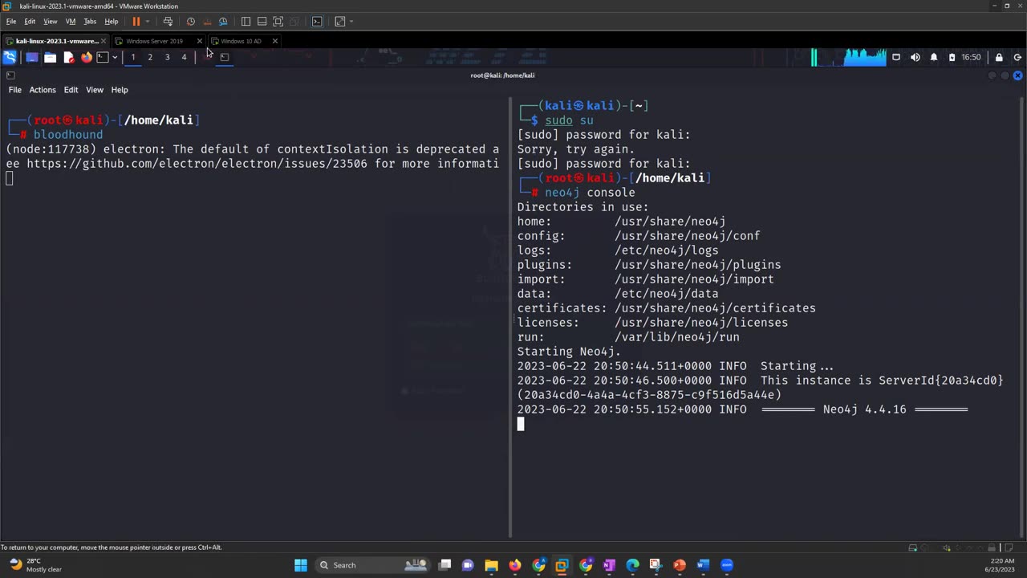Open the terminal File menu

pos(15,90)
